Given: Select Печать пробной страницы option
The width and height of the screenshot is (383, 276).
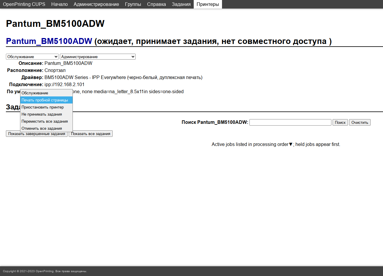Looking at the screenshot, I should [x=46, y=100].
